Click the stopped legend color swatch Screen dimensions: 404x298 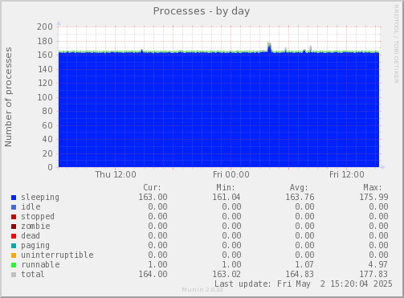tap(14, 217)
